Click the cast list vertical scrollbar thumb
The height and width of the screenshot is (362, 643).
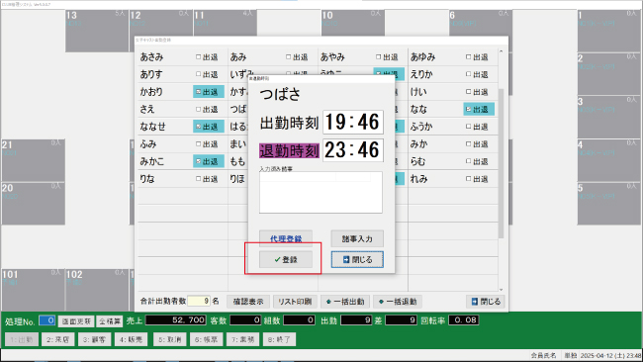pos(502,163)
